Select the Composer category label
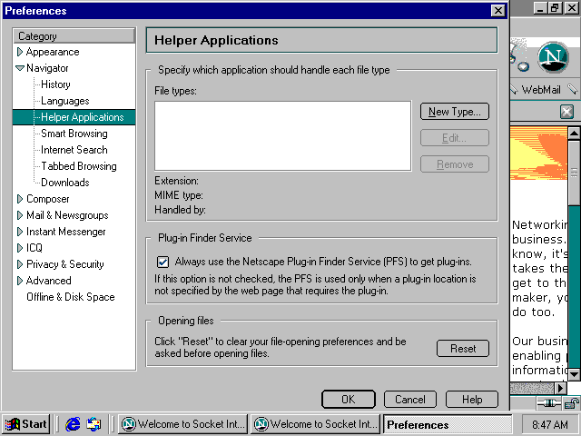Viewport: 581px width, 436px height. click(48, 199)
